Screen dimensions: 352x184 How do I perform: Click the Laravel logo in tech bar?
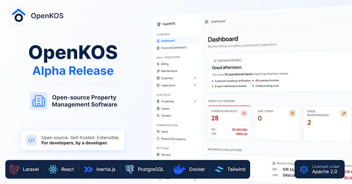[x=15, y=169]
